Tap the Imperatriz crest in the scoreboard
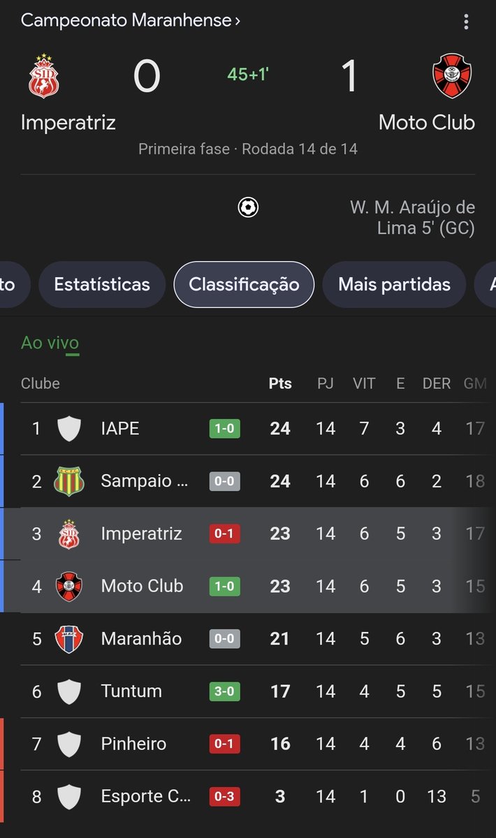This screenshot has width=496, height=838. (43, 76)
